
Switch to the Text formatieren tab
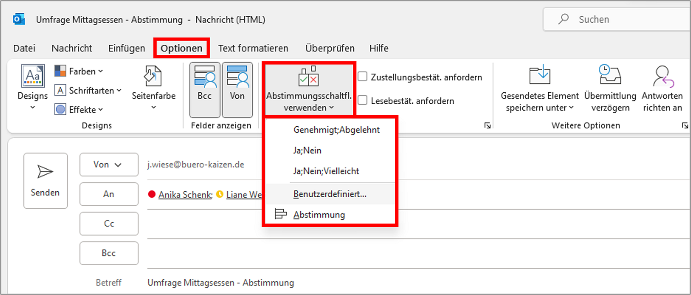click(x=253, y=48)
